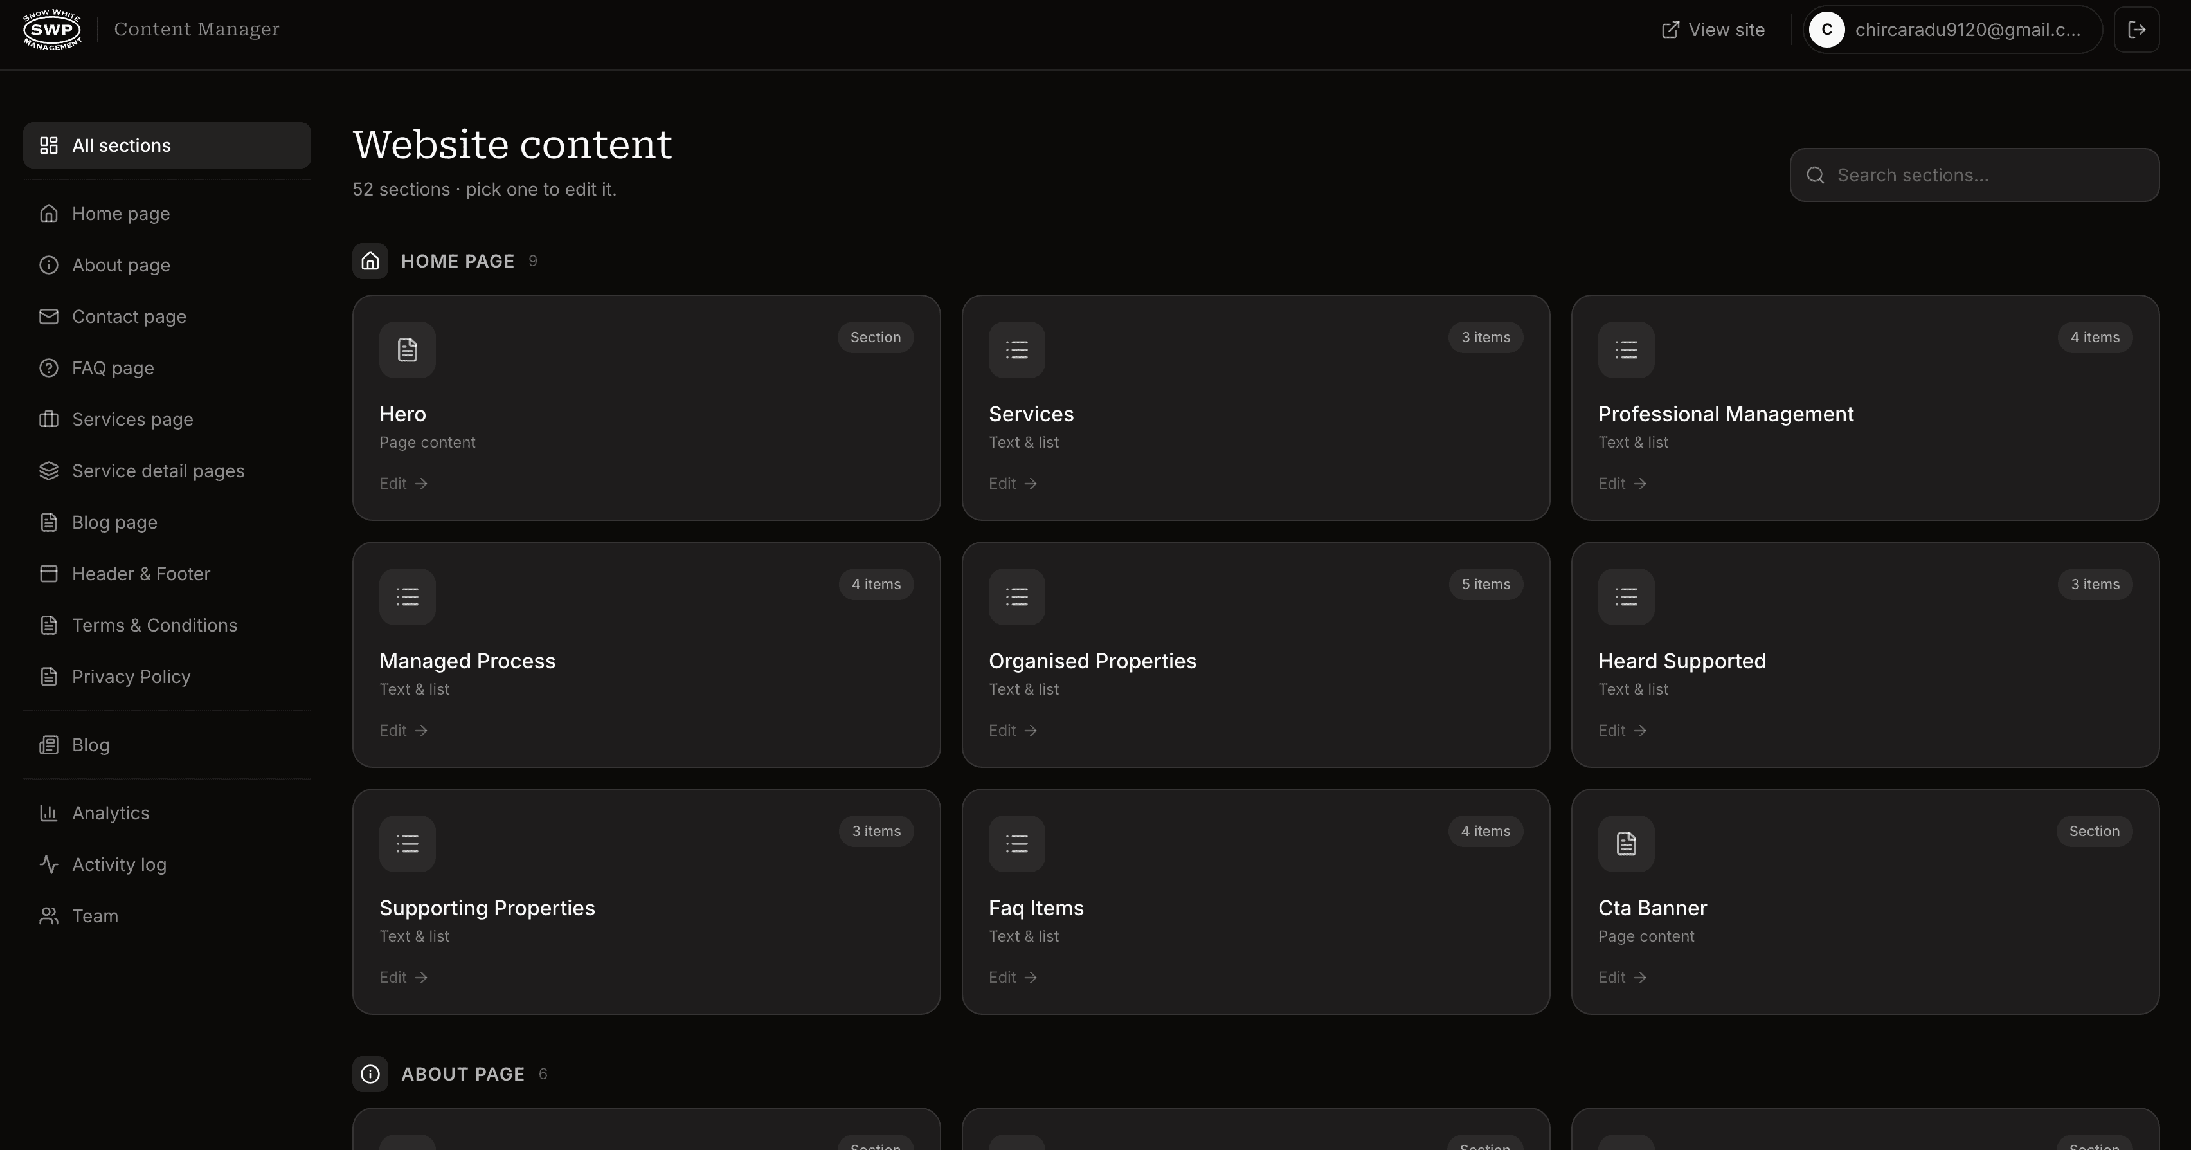Click the briefcase icon for Services page
Viewport: 2191px width, 1150px height.
(48, 419)
